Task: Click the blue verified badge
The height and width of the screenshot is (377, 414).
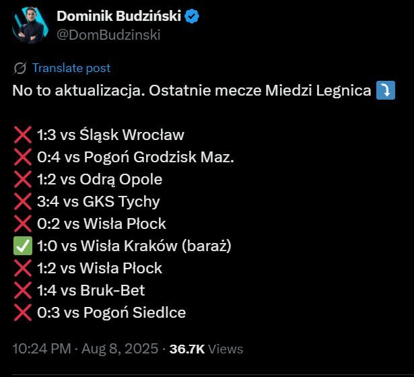Action: point(192,16)
